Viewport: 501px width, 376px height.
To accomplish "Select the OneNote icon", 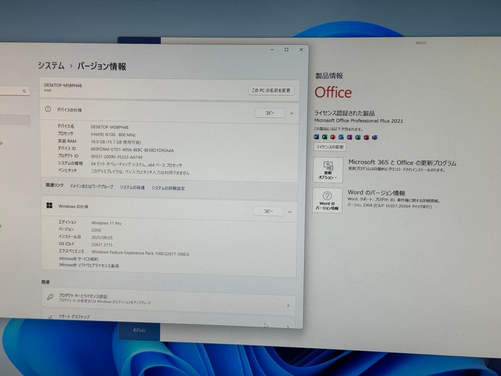I will point(349,137).
